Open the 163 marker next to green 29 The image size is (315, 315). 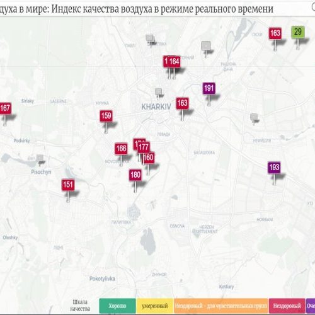click(x=275, y=33)
